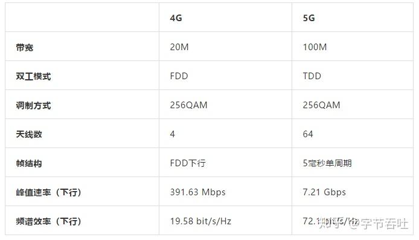Screen dimensions: 419x240
Task: Click the FDD duplex mode cell
Action: pyautogui.click(x=179, y=76)
